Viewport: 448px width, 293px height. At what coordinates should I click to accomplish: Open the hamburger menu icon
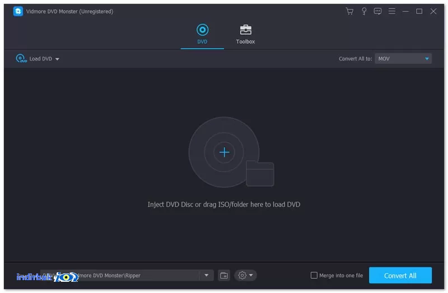pos(392,11)
